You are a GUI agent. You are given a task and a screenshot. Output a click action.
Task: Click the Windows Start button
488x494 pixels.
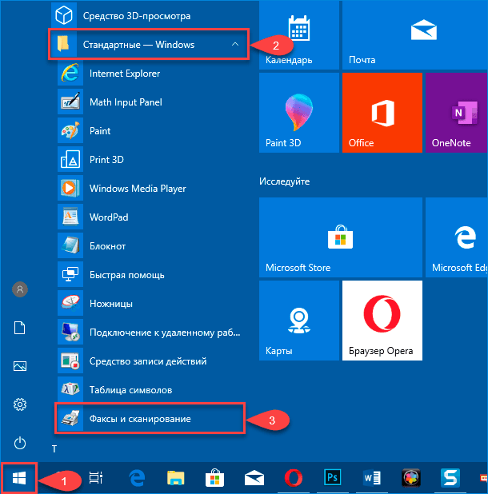coord(18,478)
